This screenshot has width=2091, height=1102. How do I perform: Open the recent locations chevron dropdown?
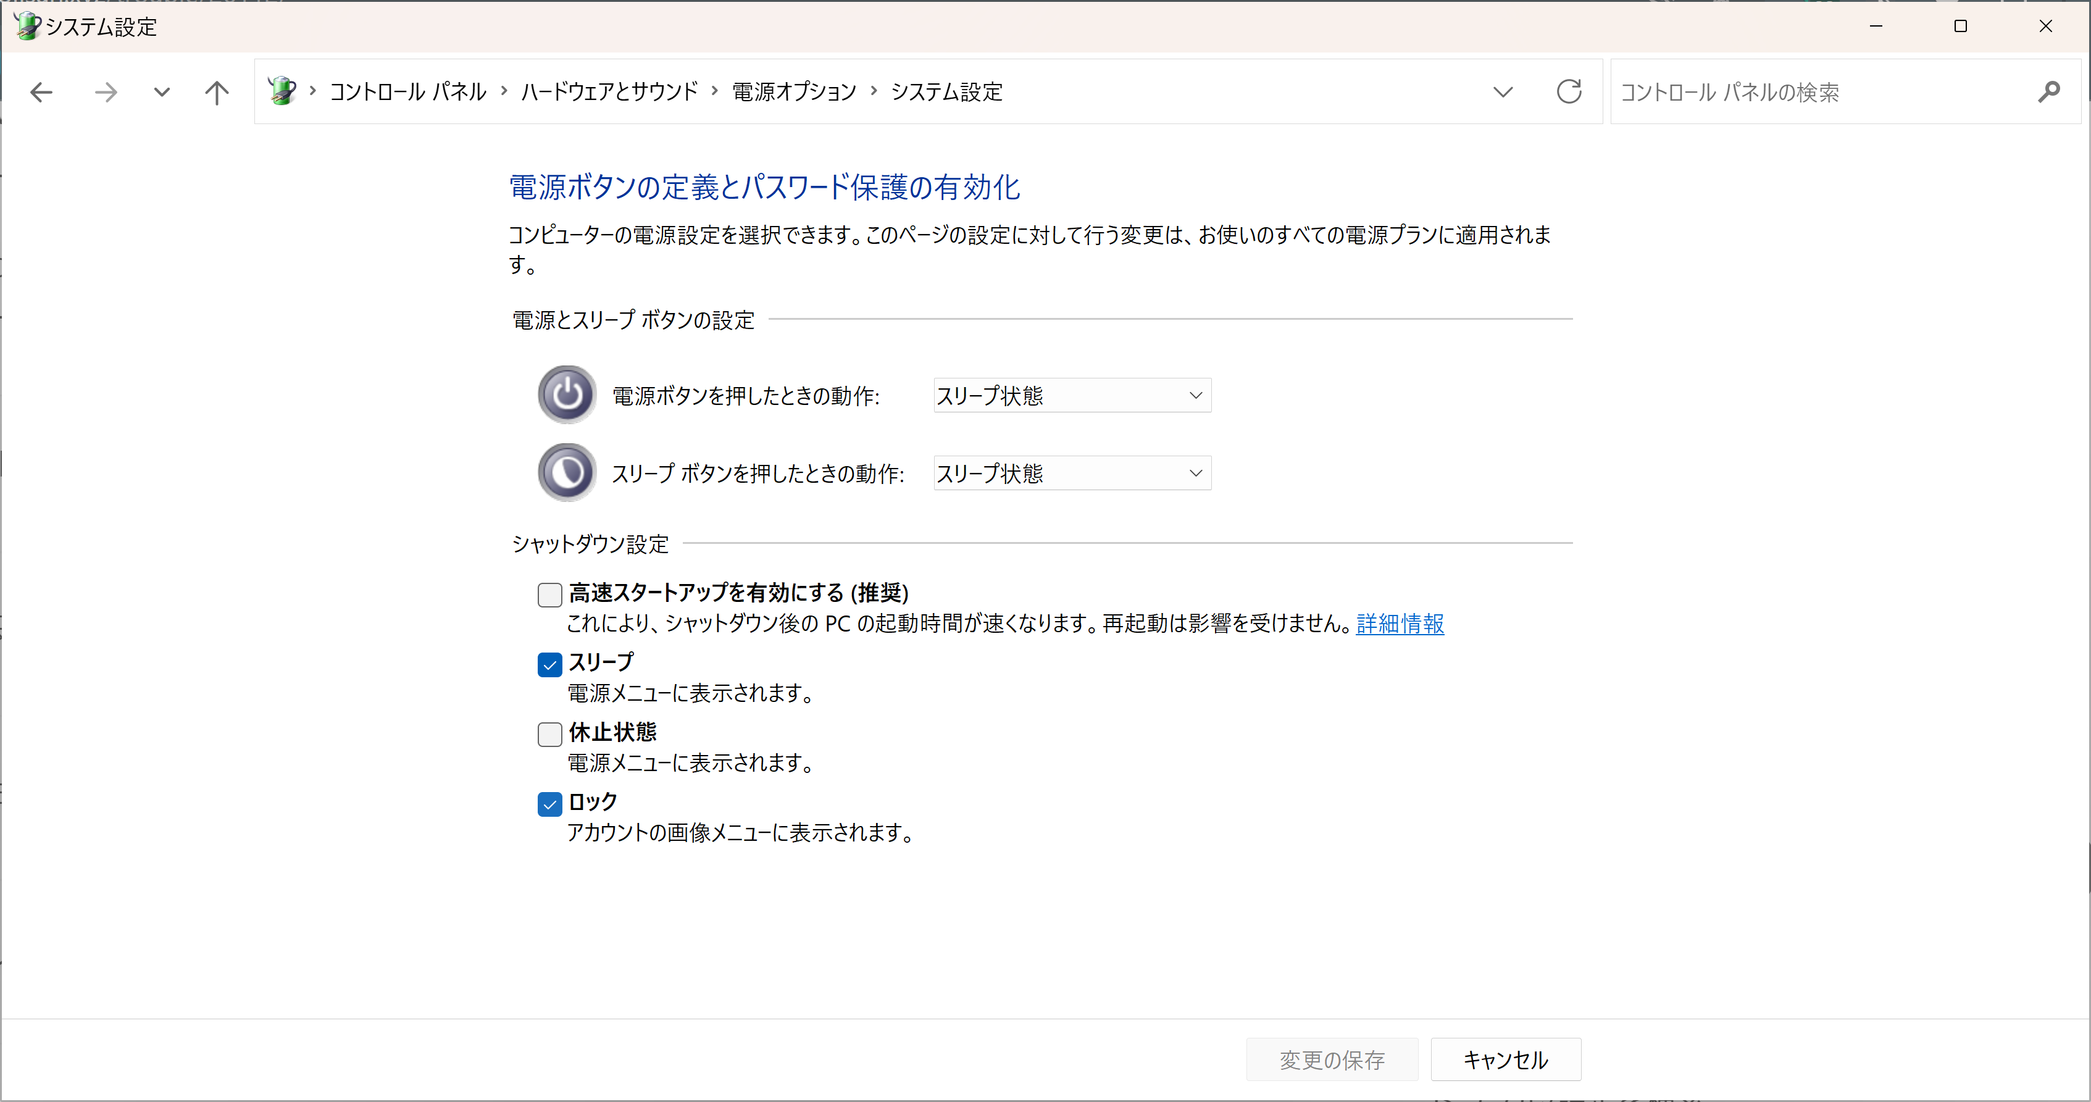(1503, 92)
